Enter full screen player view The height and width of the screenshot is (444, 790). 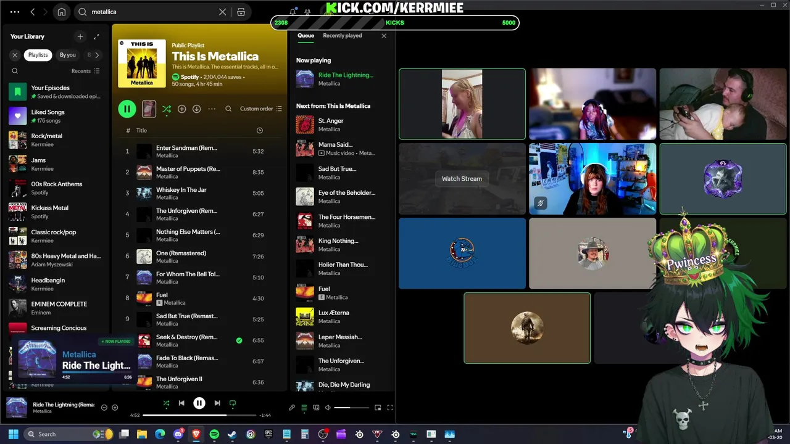pos(390,408)
